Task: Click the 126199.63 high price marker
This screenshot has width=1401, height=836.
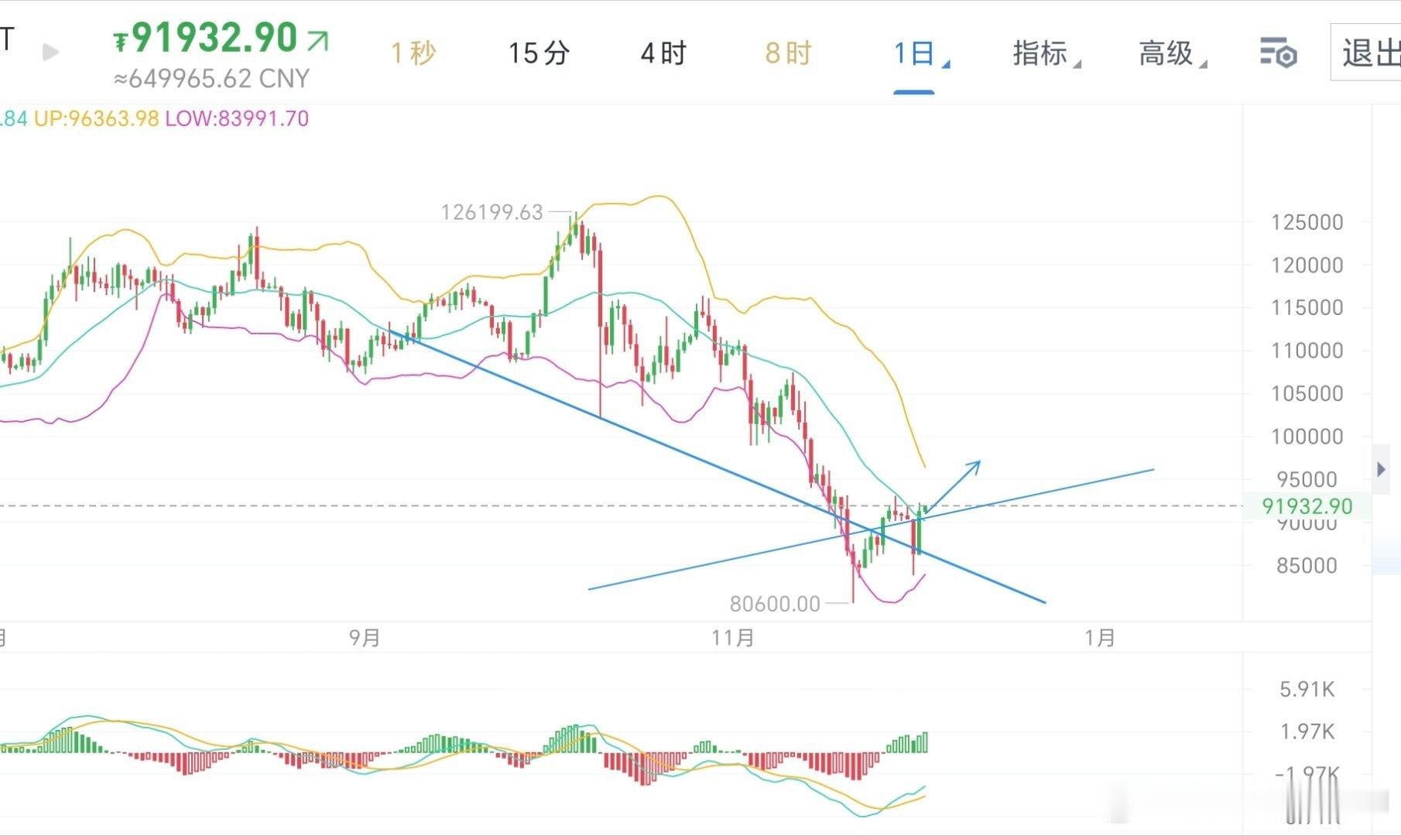Action: tap(491, 213)
